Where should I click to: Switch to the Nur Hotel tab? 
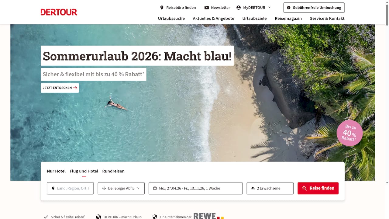pos(56,171)
